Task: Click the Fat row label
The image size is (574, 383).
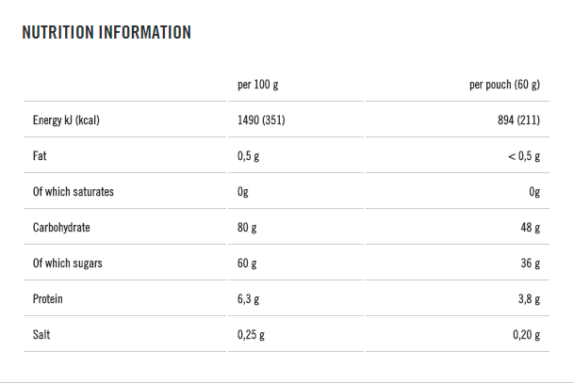Action: [x=40, y=156]
